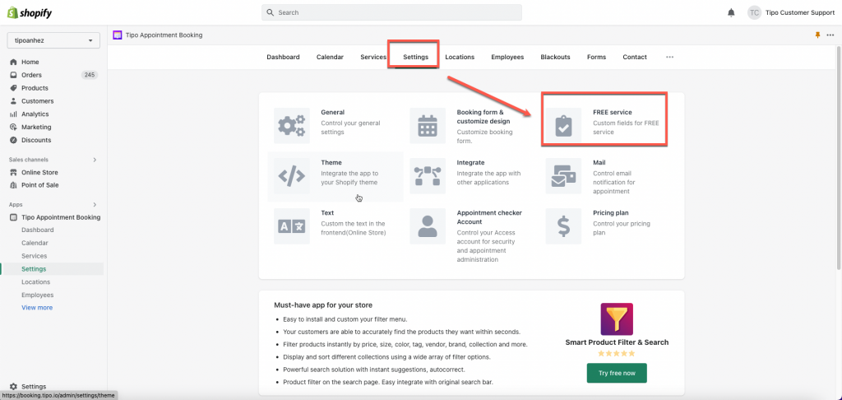Show more tabs via ellipsis
The width and height of the screenshot is (842, 400).
point(669,57)
